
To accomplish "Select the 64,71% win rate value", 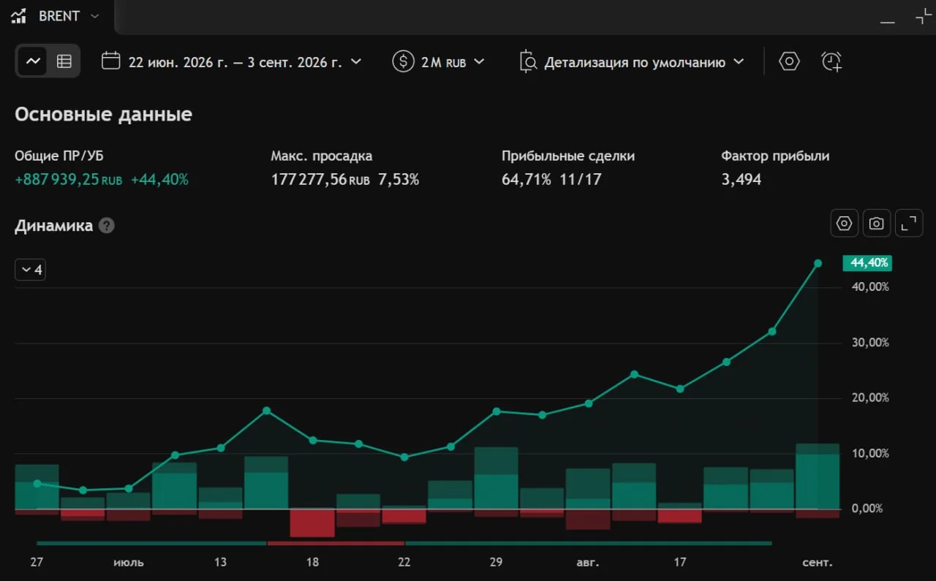I will (x=526, y=179).
